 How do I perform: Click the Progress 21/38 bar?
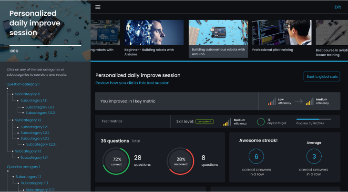pyautogui.click(x=313, y=119)
